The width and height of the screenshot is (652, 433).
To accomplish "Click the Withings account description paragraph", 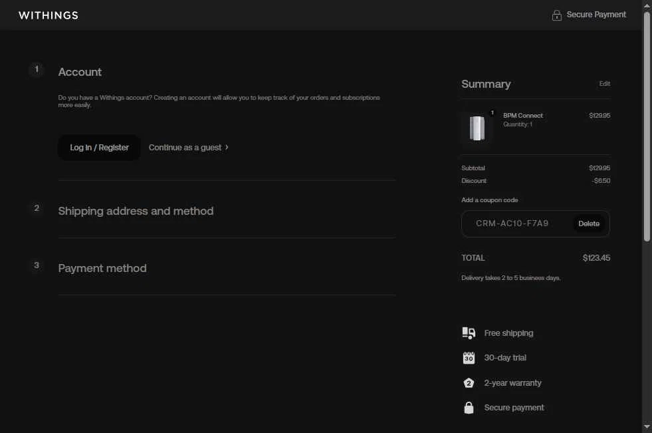I will point(219,101).
